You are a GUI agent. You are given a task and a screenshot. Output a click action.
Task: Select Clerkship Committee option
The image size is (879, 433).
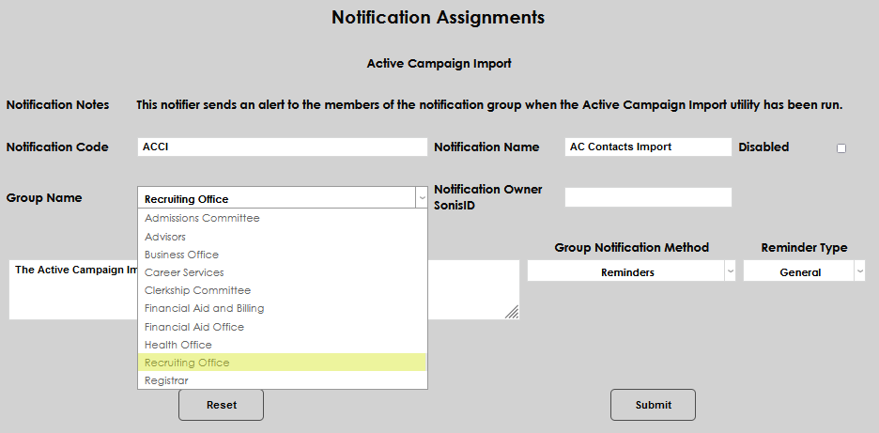(x=197, y=290)
